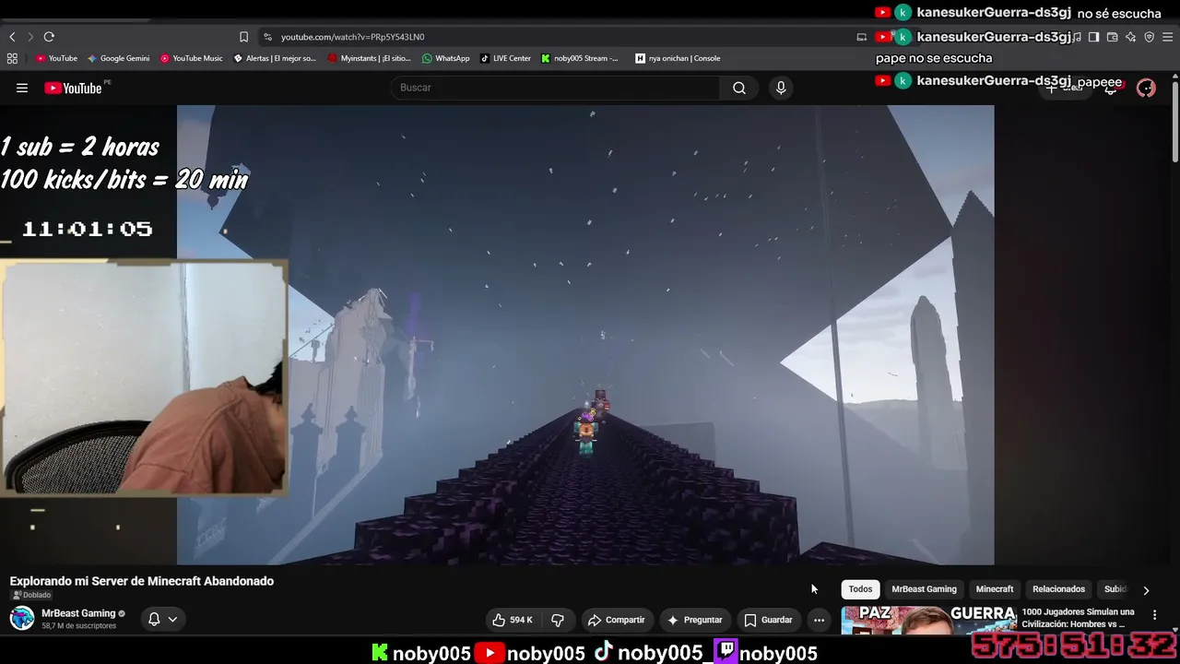This screenshot has height=664, width=1180.
Task: Save the video with Guardar button
Action: coord(768,620)
